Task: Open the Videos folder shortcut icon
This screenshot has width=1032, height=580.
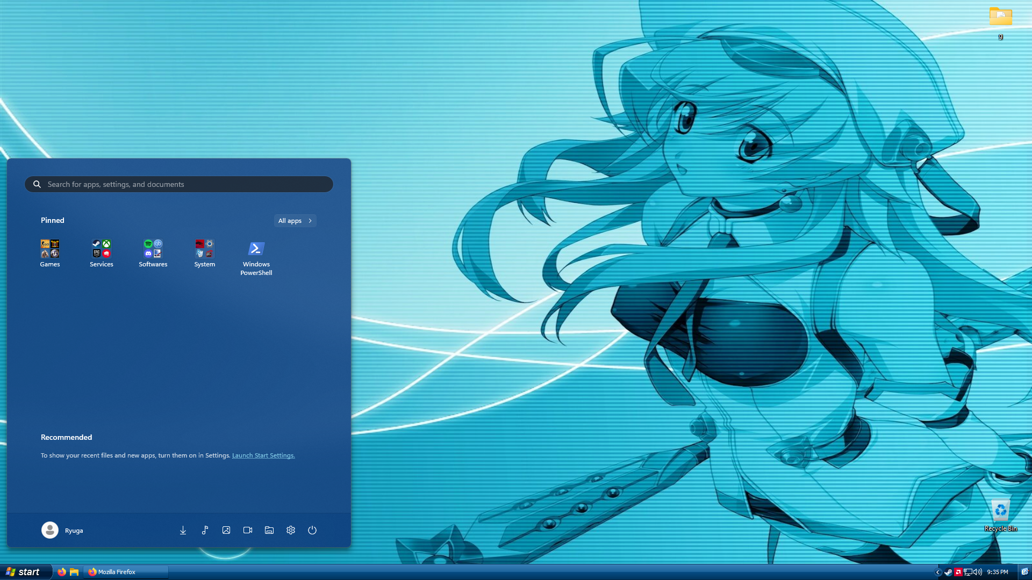Action: (248, 530)
